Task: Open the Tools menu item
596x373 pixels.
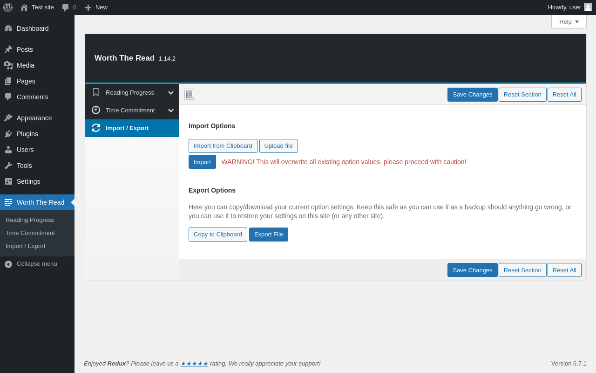Action: click(x=37, y=166)
